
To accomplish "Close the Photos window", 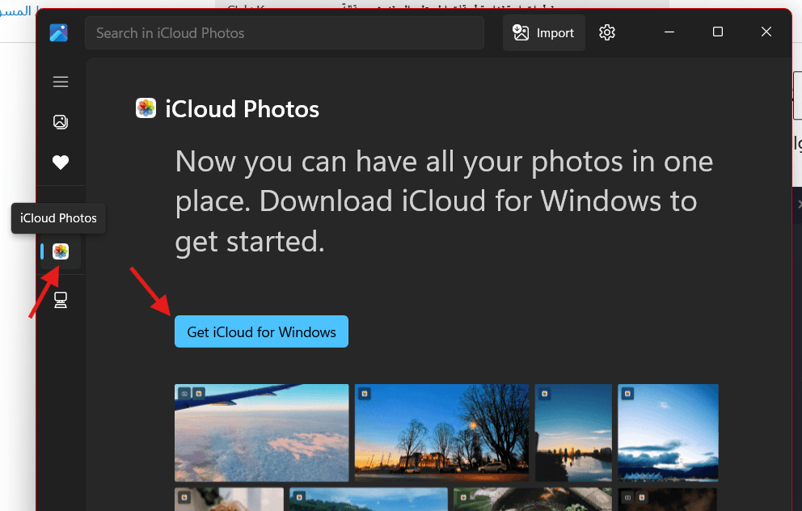I will point(766,32).
